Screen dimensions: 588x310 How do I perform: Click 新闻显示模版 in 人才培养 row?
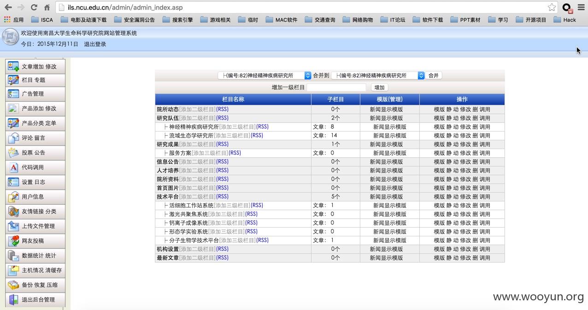[x=386, y=171]
